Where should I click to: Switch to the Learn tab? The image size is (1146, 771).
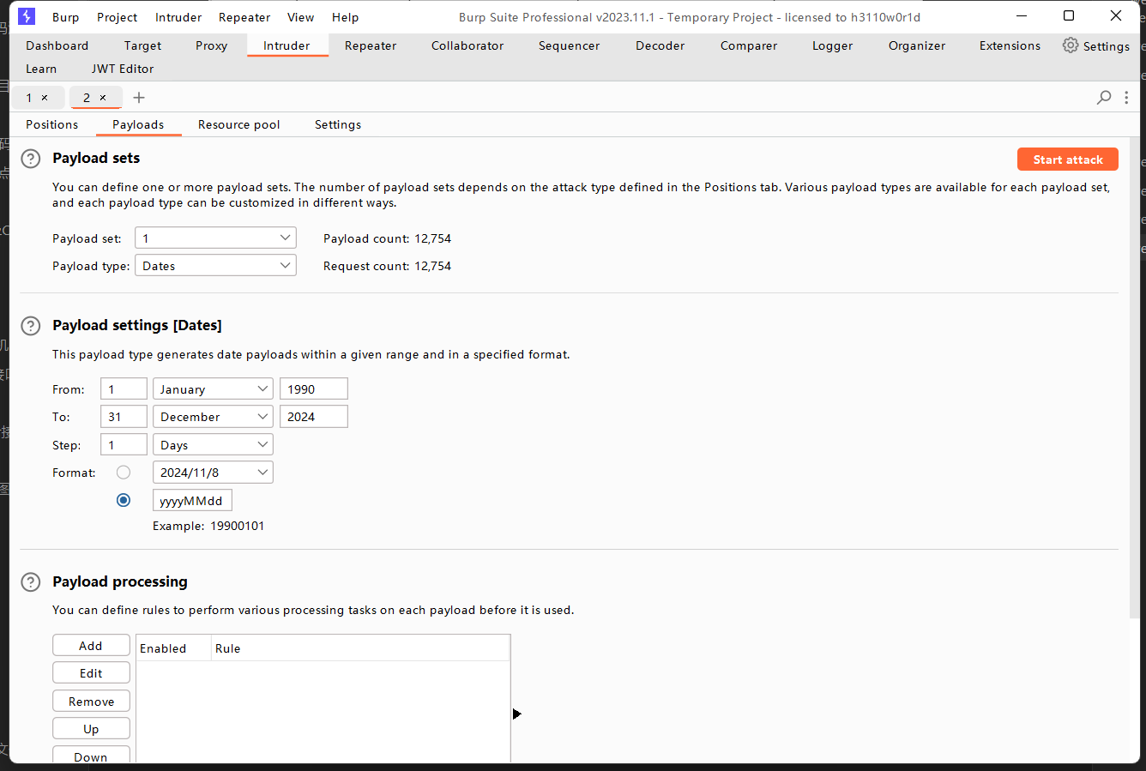[x=41, y=69]
